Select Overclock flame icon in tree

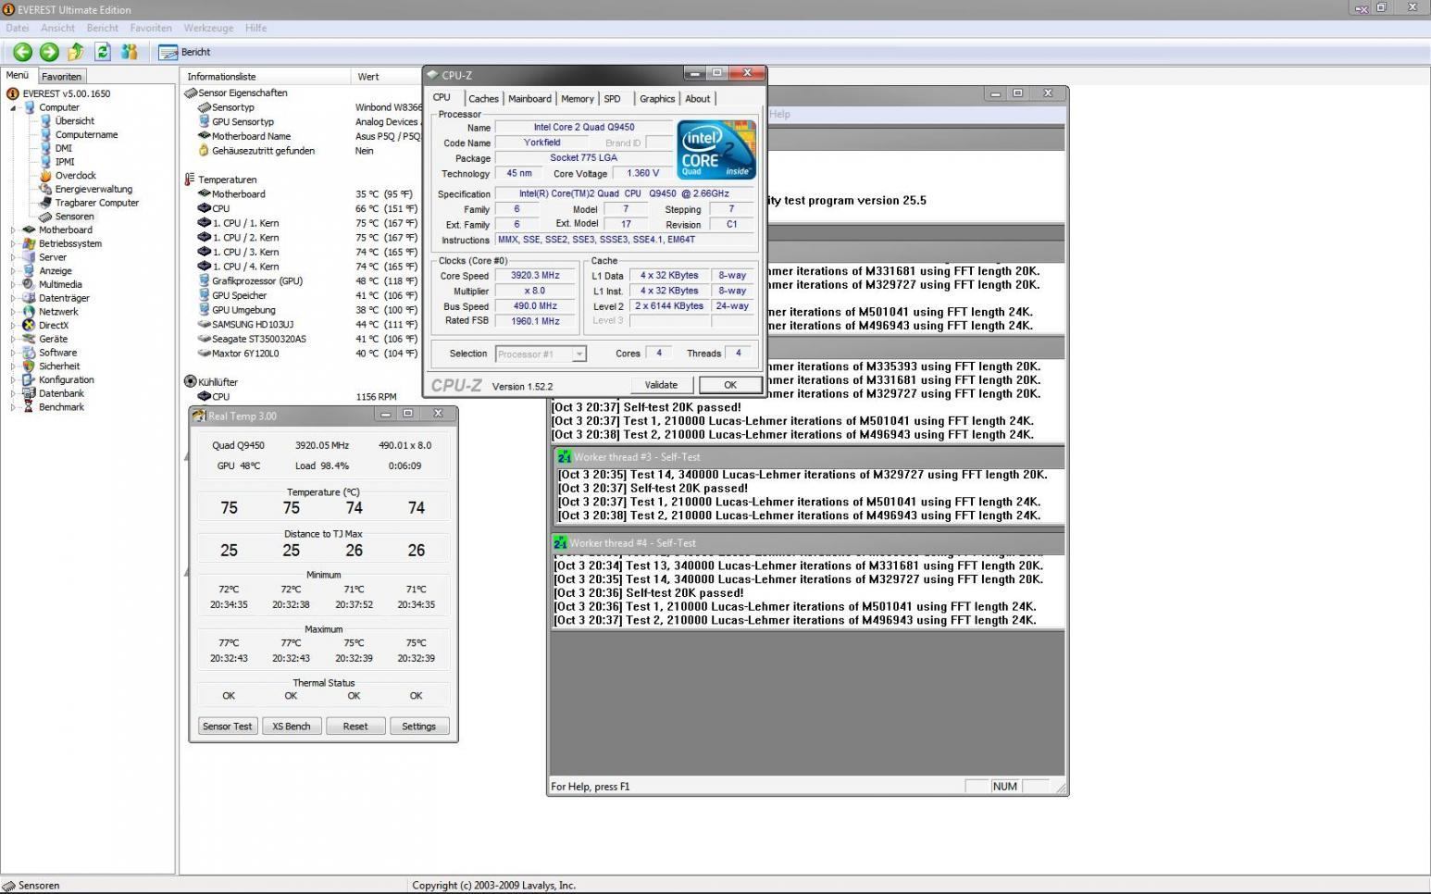(x=45, y=175)
